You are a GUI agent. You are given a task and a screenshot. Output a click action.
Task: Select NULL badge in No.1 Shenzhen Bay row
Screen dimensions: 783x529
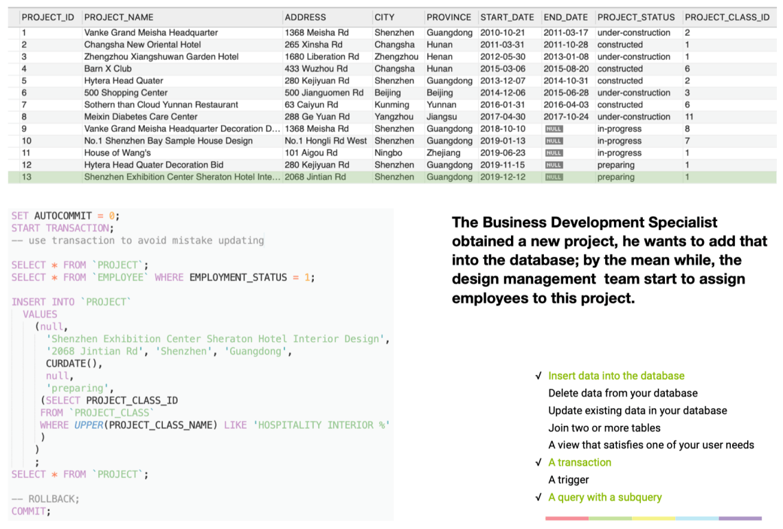pos(554,141)
